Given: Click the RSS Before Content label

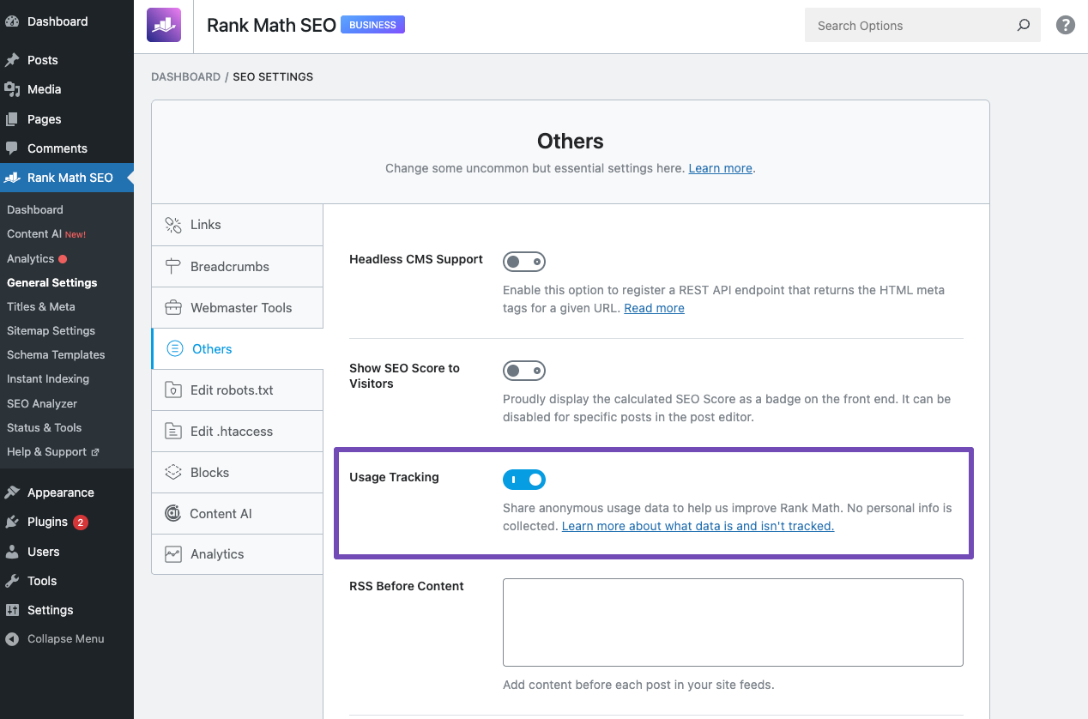Looking at the screenshot, I should point(407,586).
